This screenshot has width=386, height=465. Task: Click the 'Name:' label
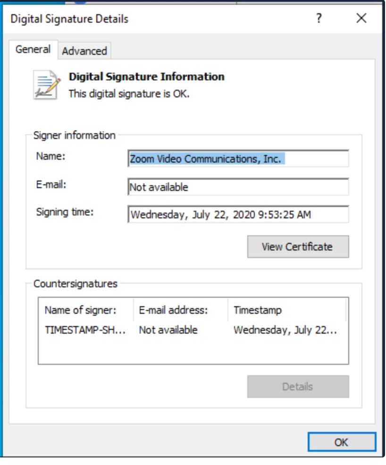(x=50, y=156)
